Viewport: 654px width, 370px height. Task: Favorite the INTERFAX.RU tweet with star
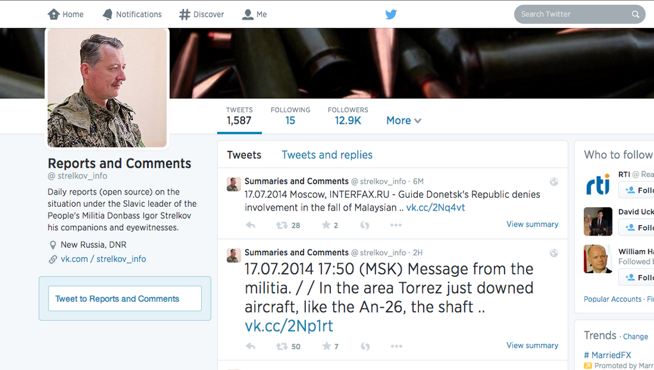tap(326, 225)
